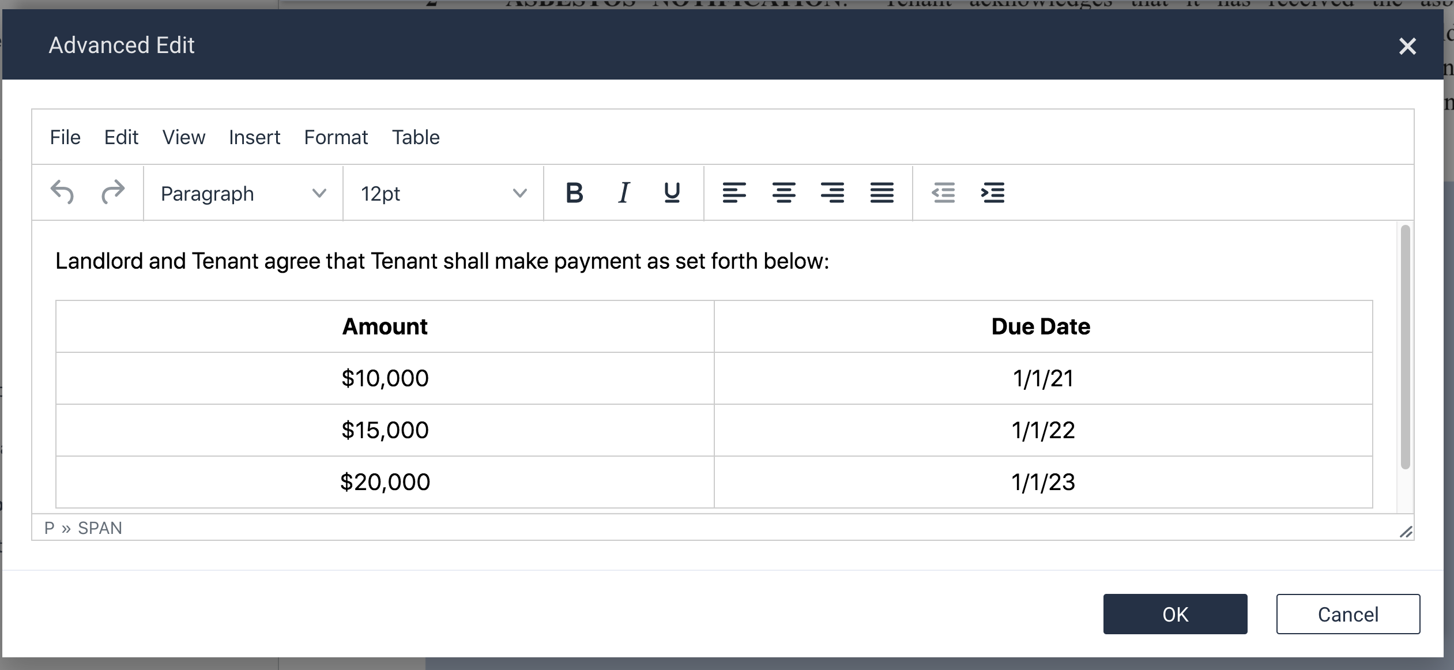Open the Table menu
Screen dimensions: 1454x670
click(416, 137)
